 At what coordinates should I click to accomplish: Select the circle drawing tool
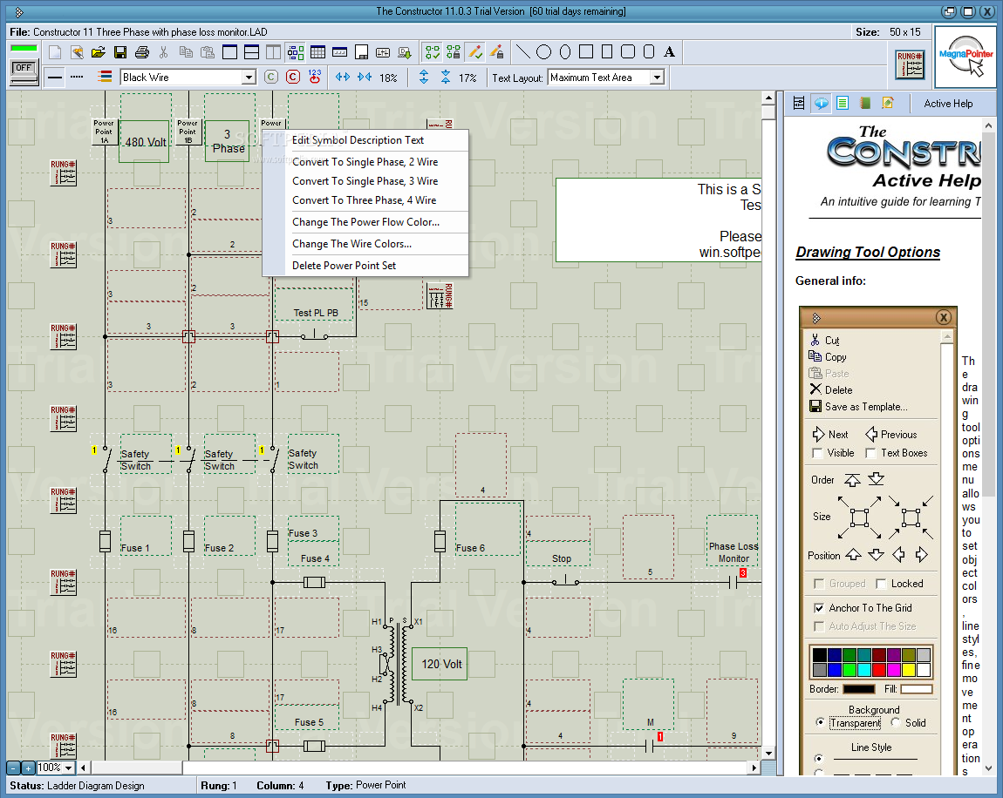(x=543, y=51)
